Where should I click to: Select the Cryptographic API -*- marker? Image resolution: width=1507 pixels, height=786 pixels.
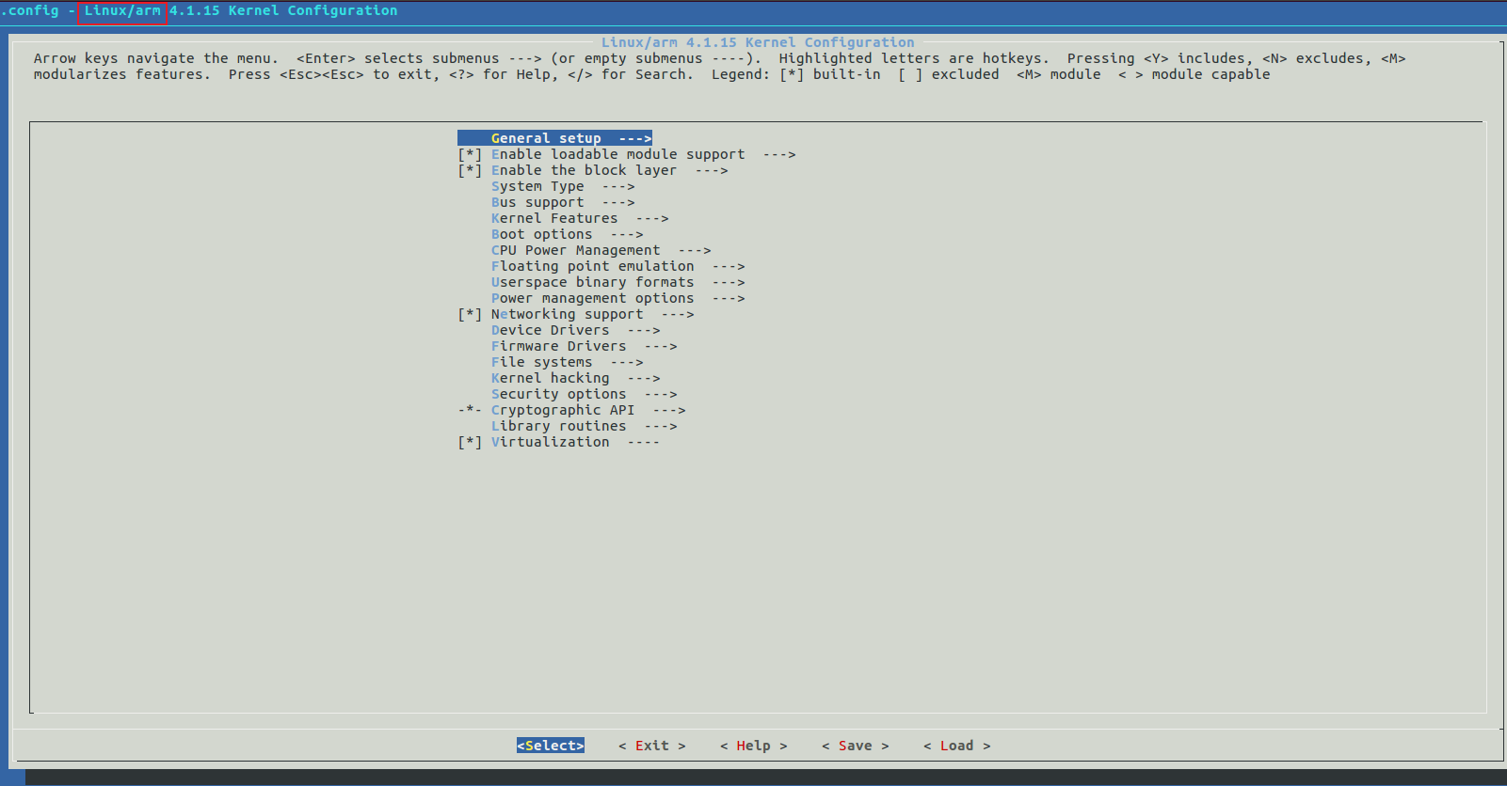click(x=470, y=410)
